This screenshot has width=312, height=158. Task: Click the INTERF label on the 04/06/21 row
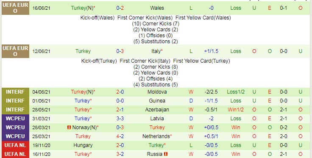point(15,92)
